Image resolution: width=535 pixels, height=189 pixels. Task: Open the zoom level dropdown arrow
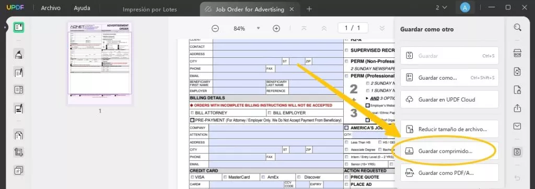258,28
